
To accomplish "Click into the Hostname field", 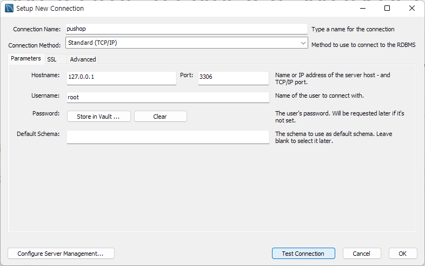I will (122, 78).
